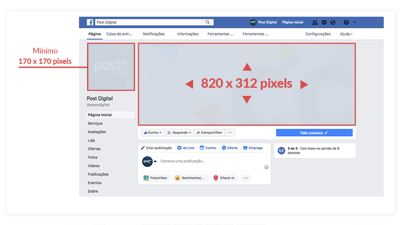Click the 5,0 rating badge

tap(281, 150)
